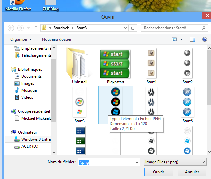This screenshot has height=179, width=211.
Task: Select Ordinateur in navigation pane
Action: click(x=24, y=132)
